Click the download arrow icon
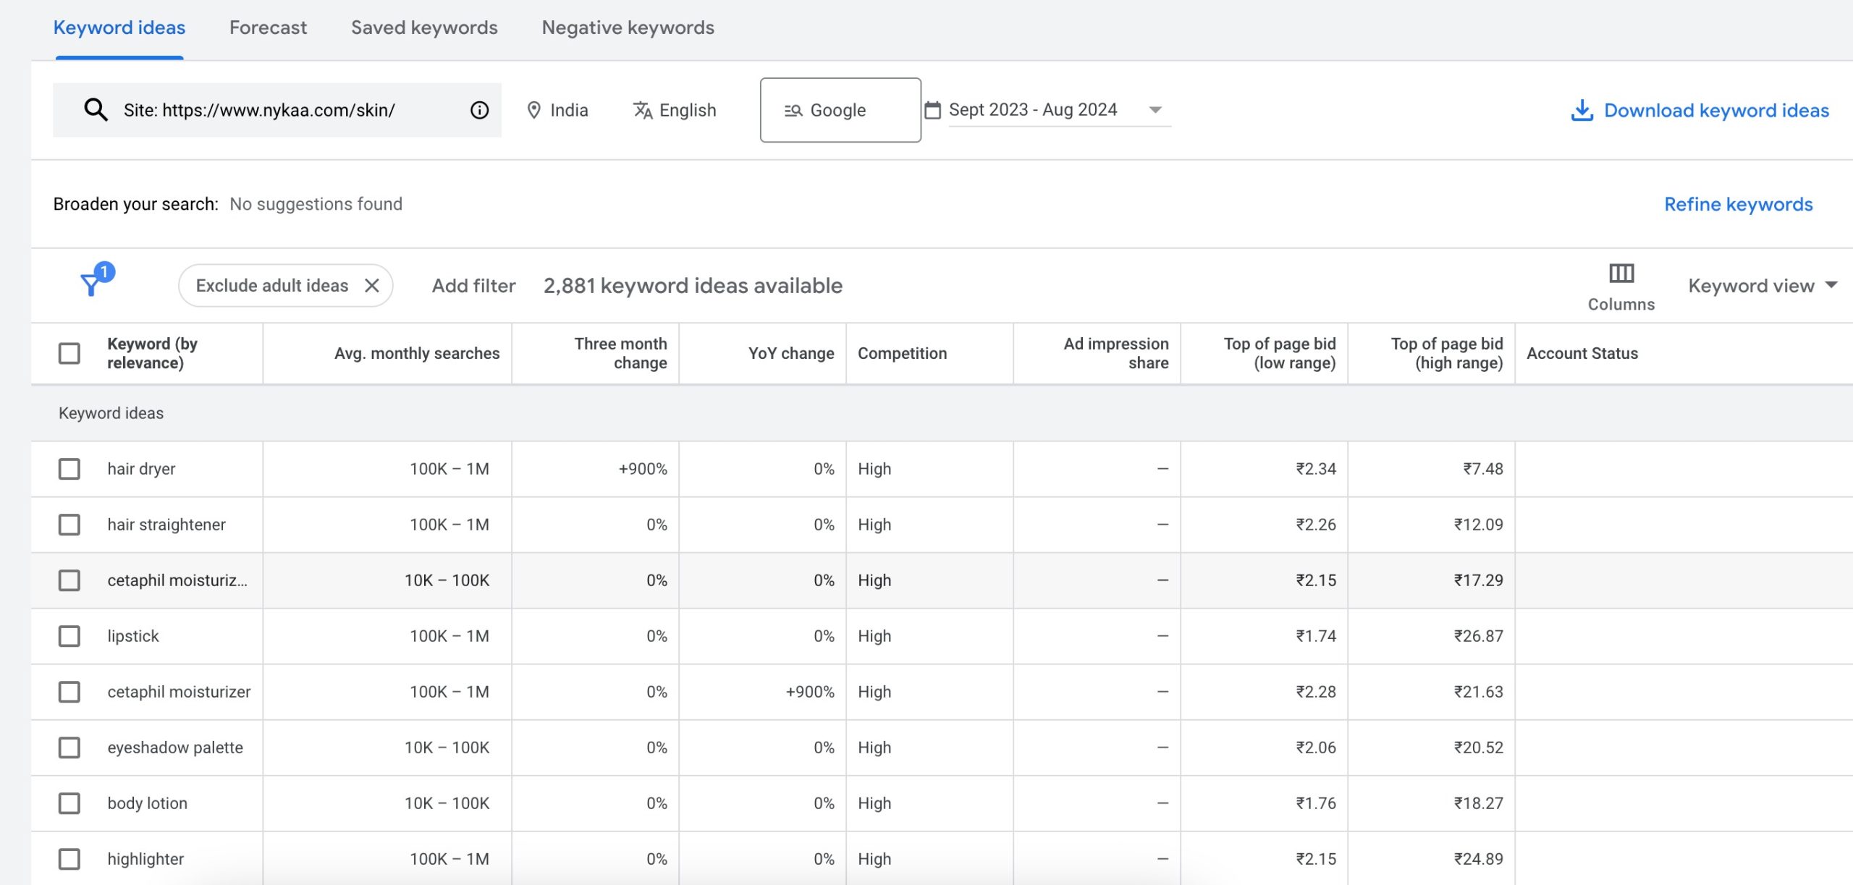This screenshot has height=885, width=1853. point(1582,110)
